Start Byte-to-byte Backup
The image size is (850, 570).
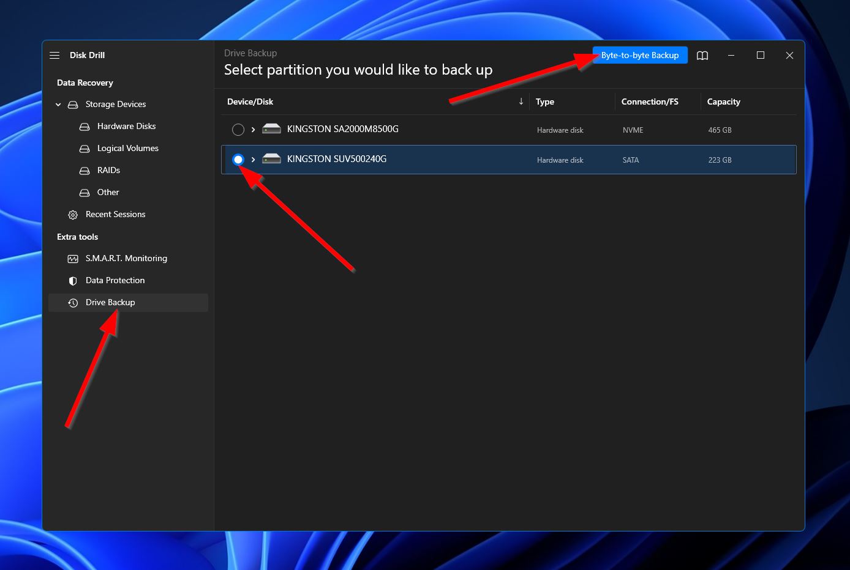click(x=640, y=55)
